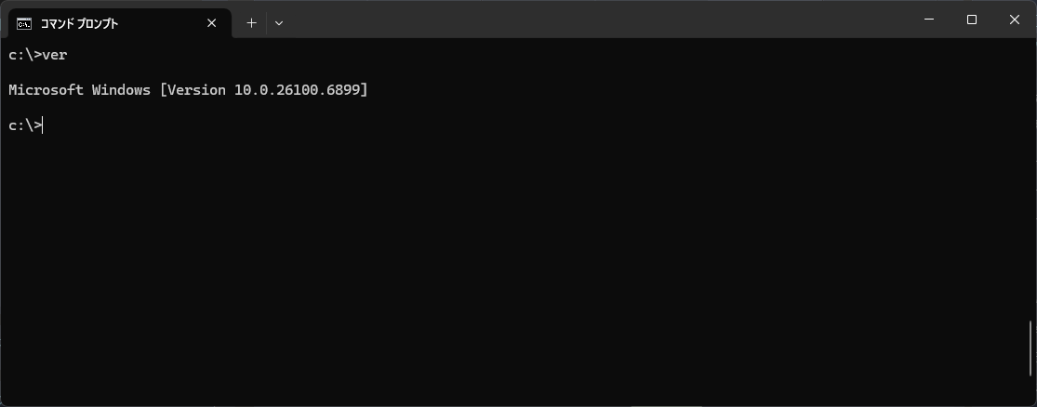Click the Command Prompt icon in the tab
The image size is (1037, 407).
click(24, 23)
